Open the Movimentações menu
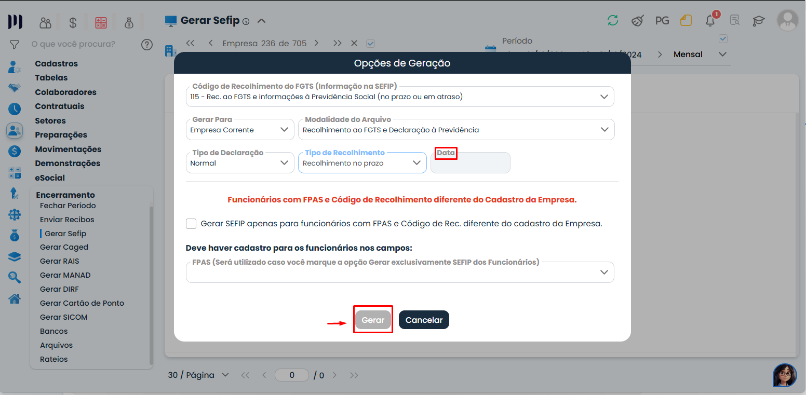The width and height of the screenshot is (806, 395). (68, 149)
